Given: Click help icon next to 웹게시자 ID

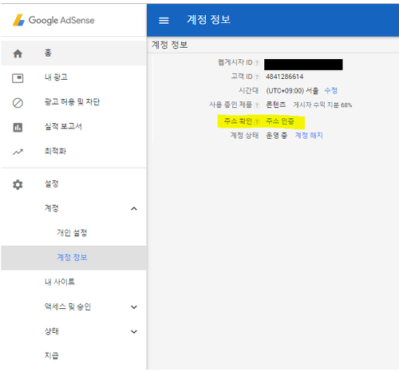Looking at the screenshot, I should (x=257, y=63).
